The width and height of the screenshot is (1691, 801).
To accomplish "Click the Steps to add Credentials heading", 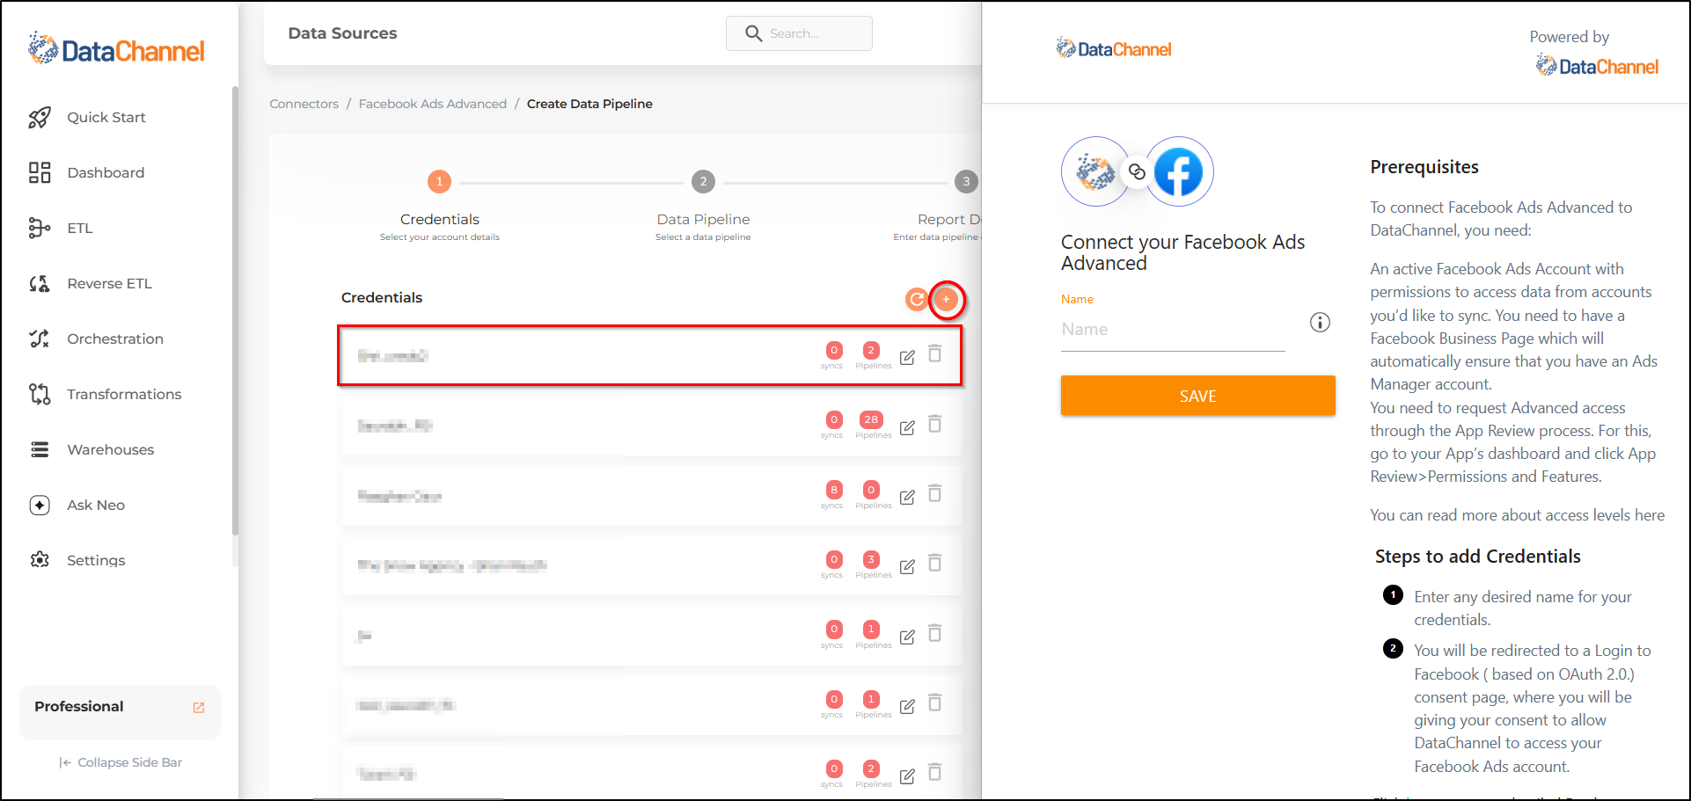I will 1477,557.
